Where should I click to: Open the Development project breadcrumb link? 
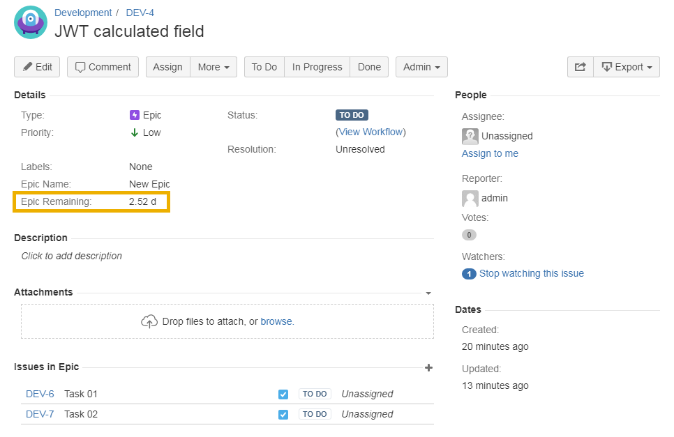coord(83,13)
